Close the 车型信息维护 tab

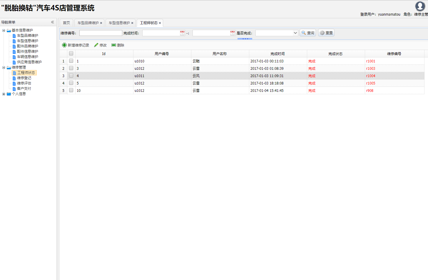132,23
